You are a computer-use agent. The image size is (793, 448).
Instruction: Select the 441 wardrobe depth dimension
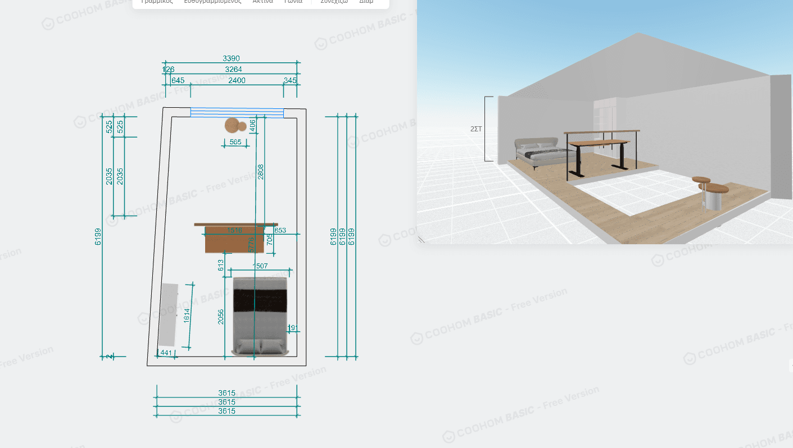[x=166, y=353]
